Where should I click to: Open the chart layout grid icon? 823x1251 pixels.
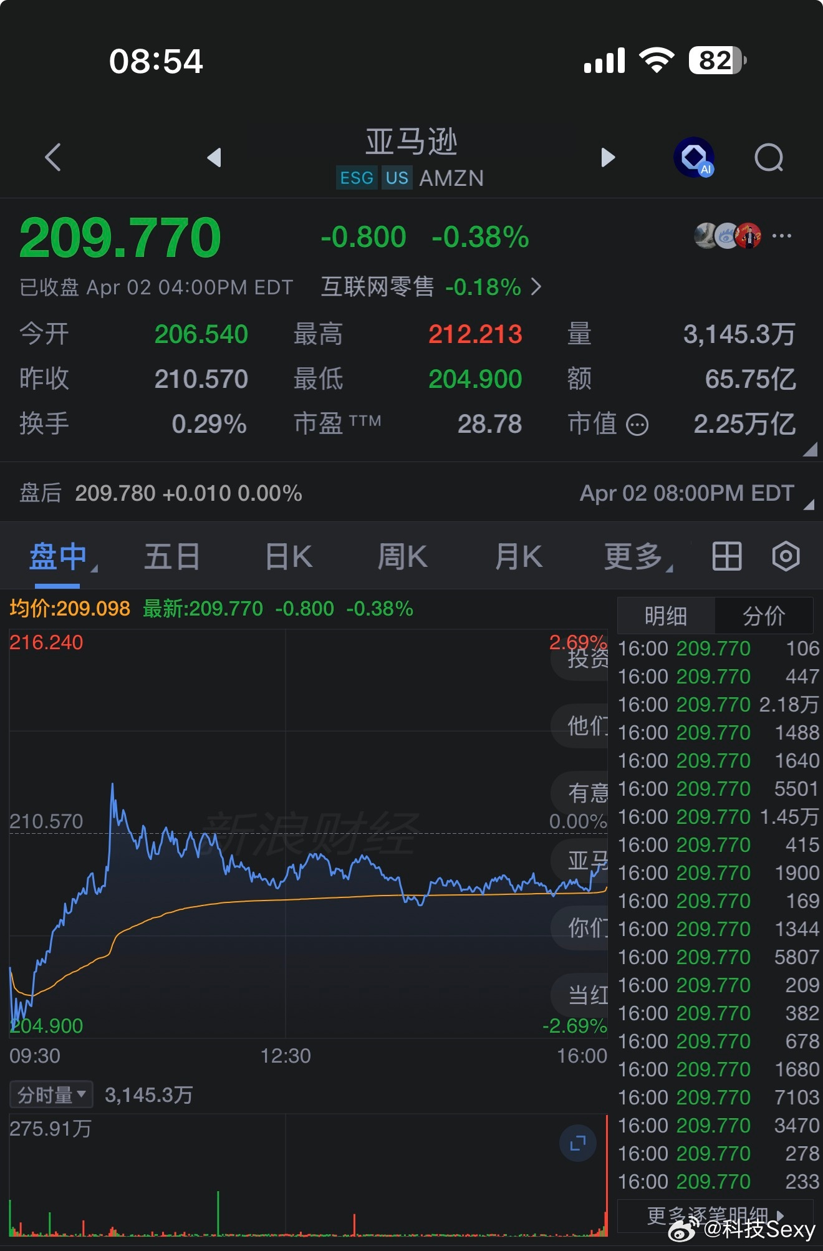pyautogui.click(x=727, y=556)
